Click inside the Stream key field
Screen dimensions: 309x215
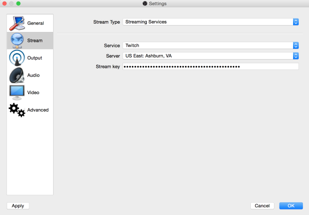pyautogui.click(x=211, y=66)
